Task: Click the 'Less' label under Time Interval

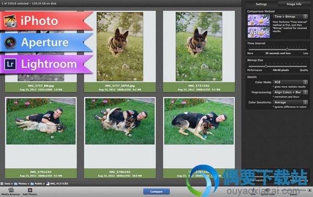Action: point(306,53)
